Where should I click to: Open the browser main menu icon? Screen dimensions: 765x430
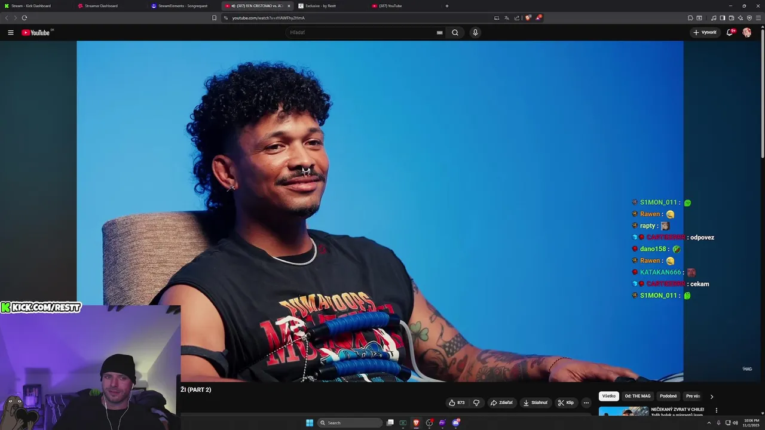tap(758, 18)
